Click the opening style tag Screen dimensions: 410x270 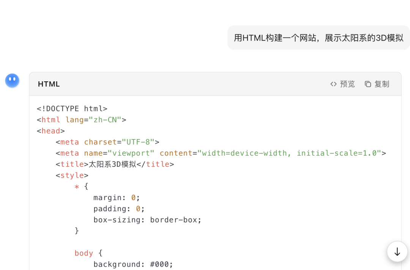point(72,175)
